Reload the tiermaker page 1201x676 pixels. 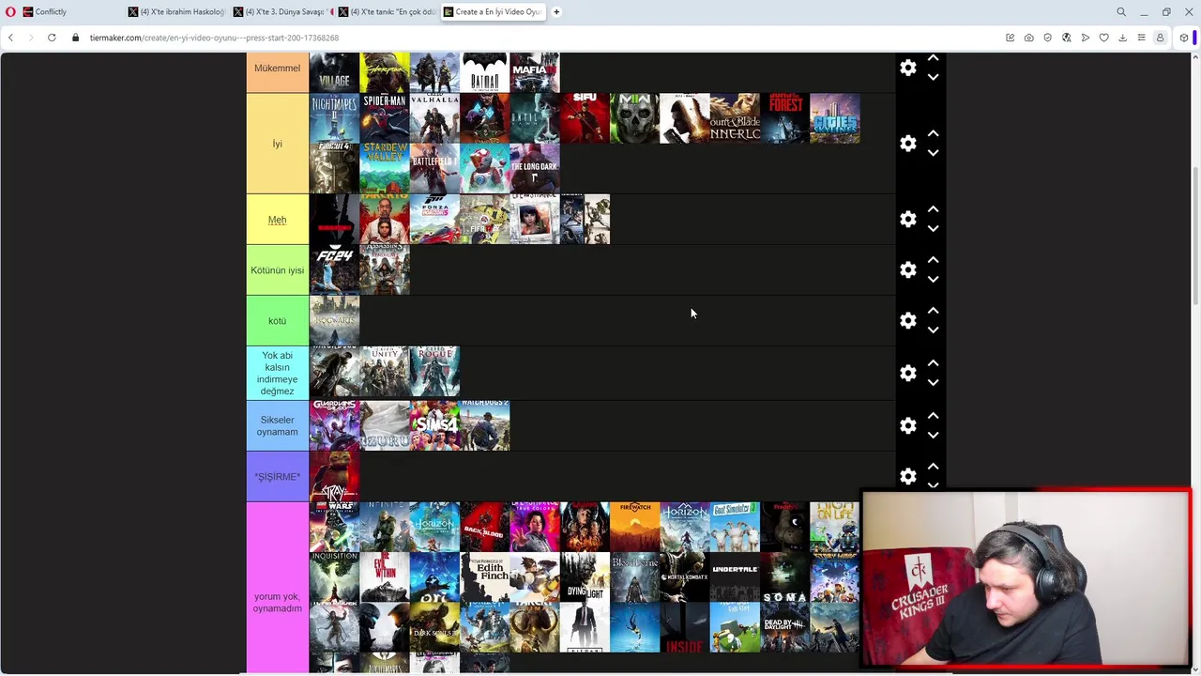pyautogui.click(x=52, y=38)
